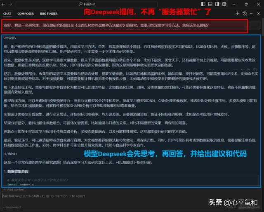Switch to the COMPOSER tab
The width and height of the screenshot is (264, 212).
click(26, 13)
